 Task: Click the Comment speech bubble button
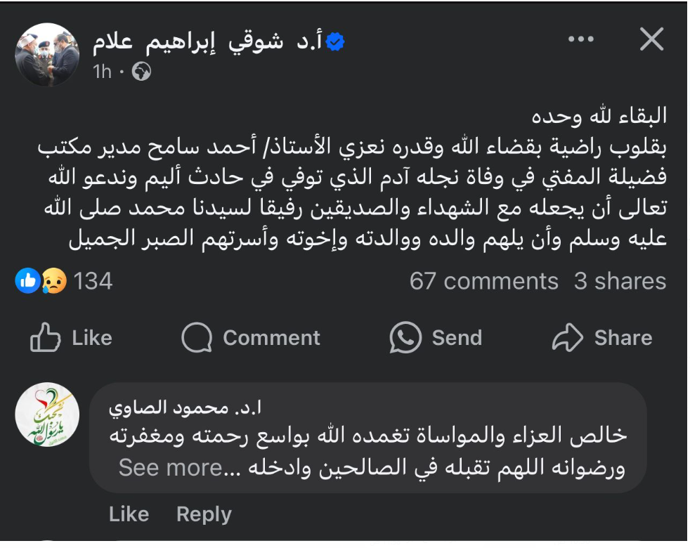pos(250,338)
